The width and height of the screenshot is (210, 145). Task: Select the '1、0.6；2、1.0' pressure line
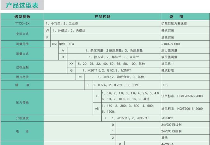click(x=130, y=93)
